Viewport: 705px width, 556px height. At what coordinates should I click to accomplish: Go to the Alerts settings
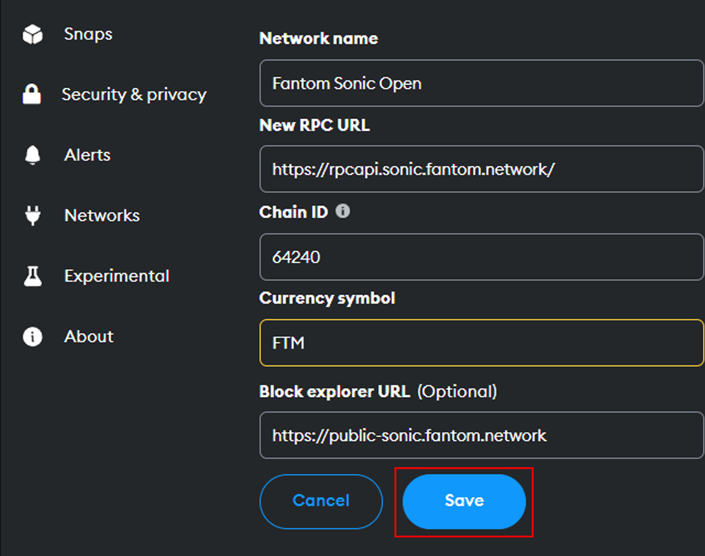[87, 155]
